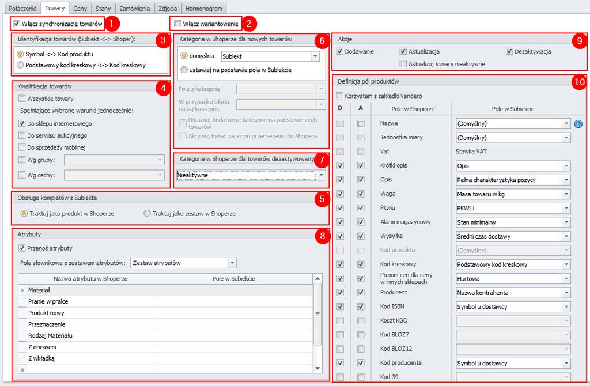Check Korzystam z zakładki Vendero
The width and height of the screenshot is (590, 386).
point(340,96)
